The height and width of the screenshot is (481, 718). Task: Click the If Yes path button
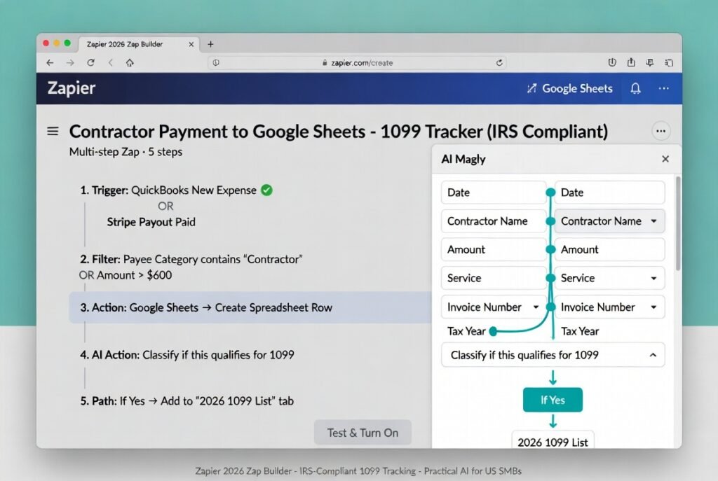[553, 400]
